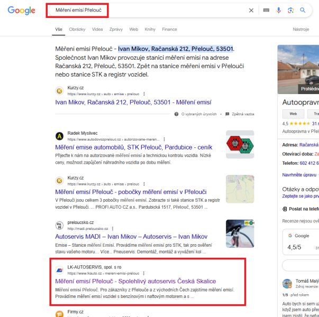This screenshot has width=319, height=317.
Task: Click the question mark about featured snippets
Action: (x=176, y=114)
